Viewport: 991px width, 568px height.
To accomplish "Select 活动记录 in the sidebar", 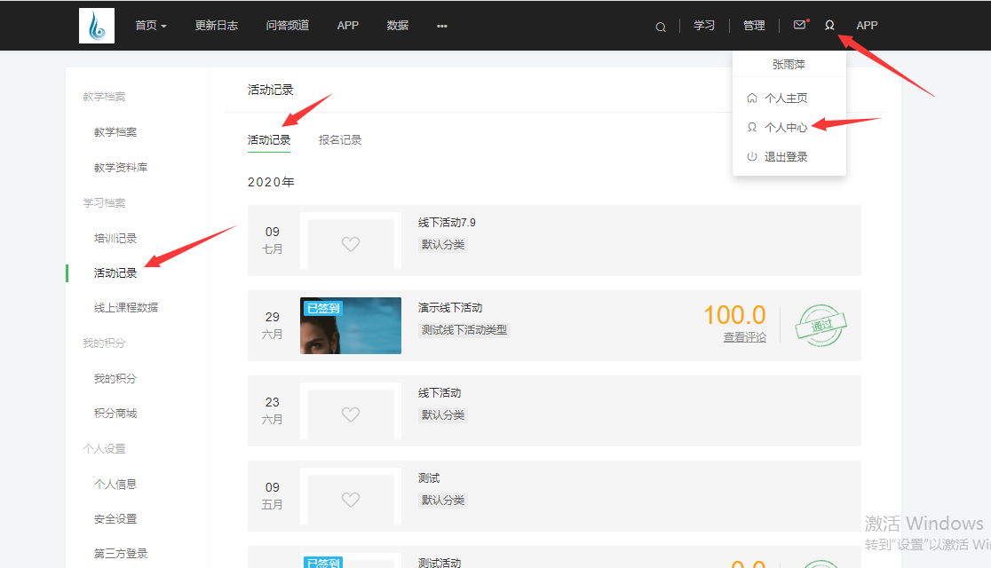I will coord(115,273).
